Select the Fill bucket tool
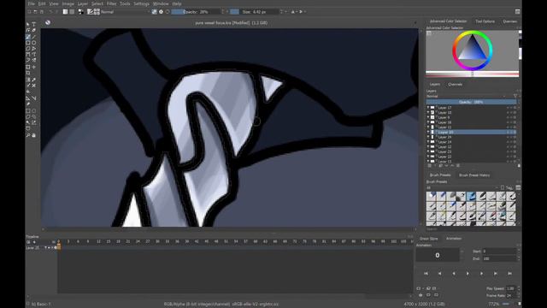 click(28, 92)
